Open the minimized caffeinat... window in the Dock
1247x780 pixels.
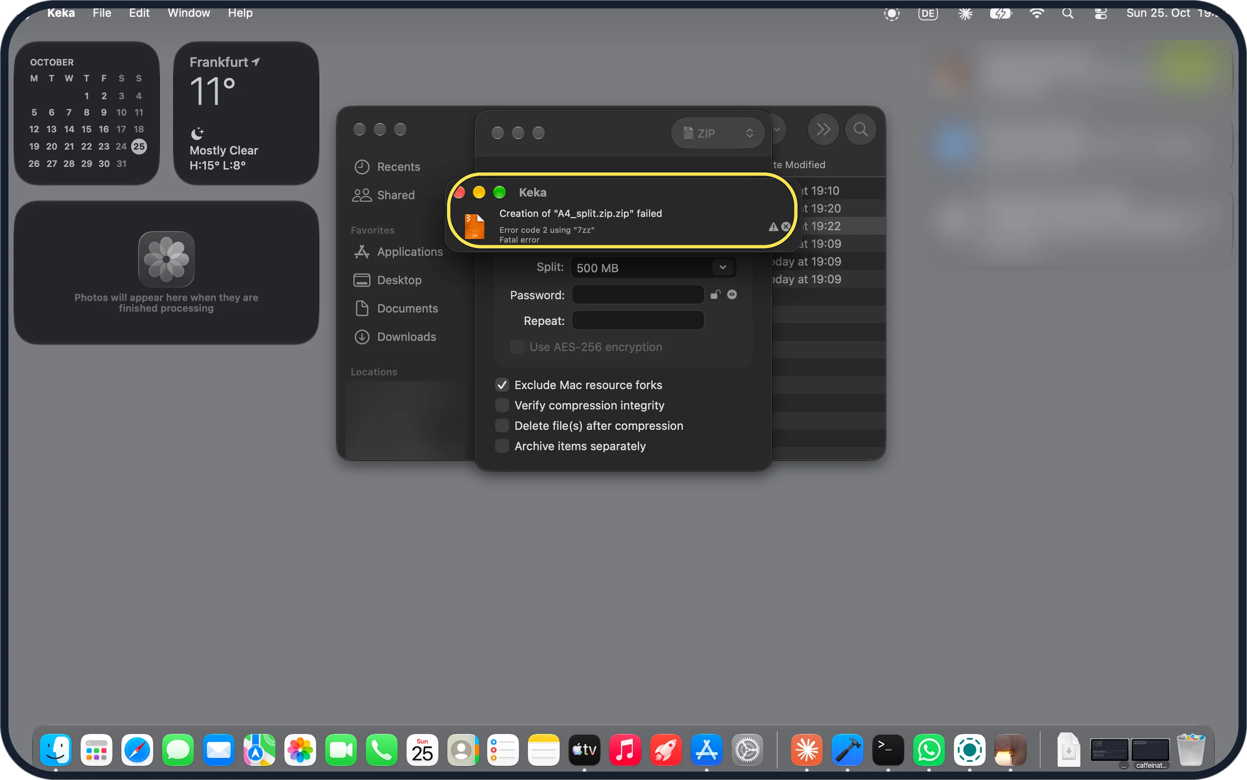pyautogui.click(x=1150, y=751)
